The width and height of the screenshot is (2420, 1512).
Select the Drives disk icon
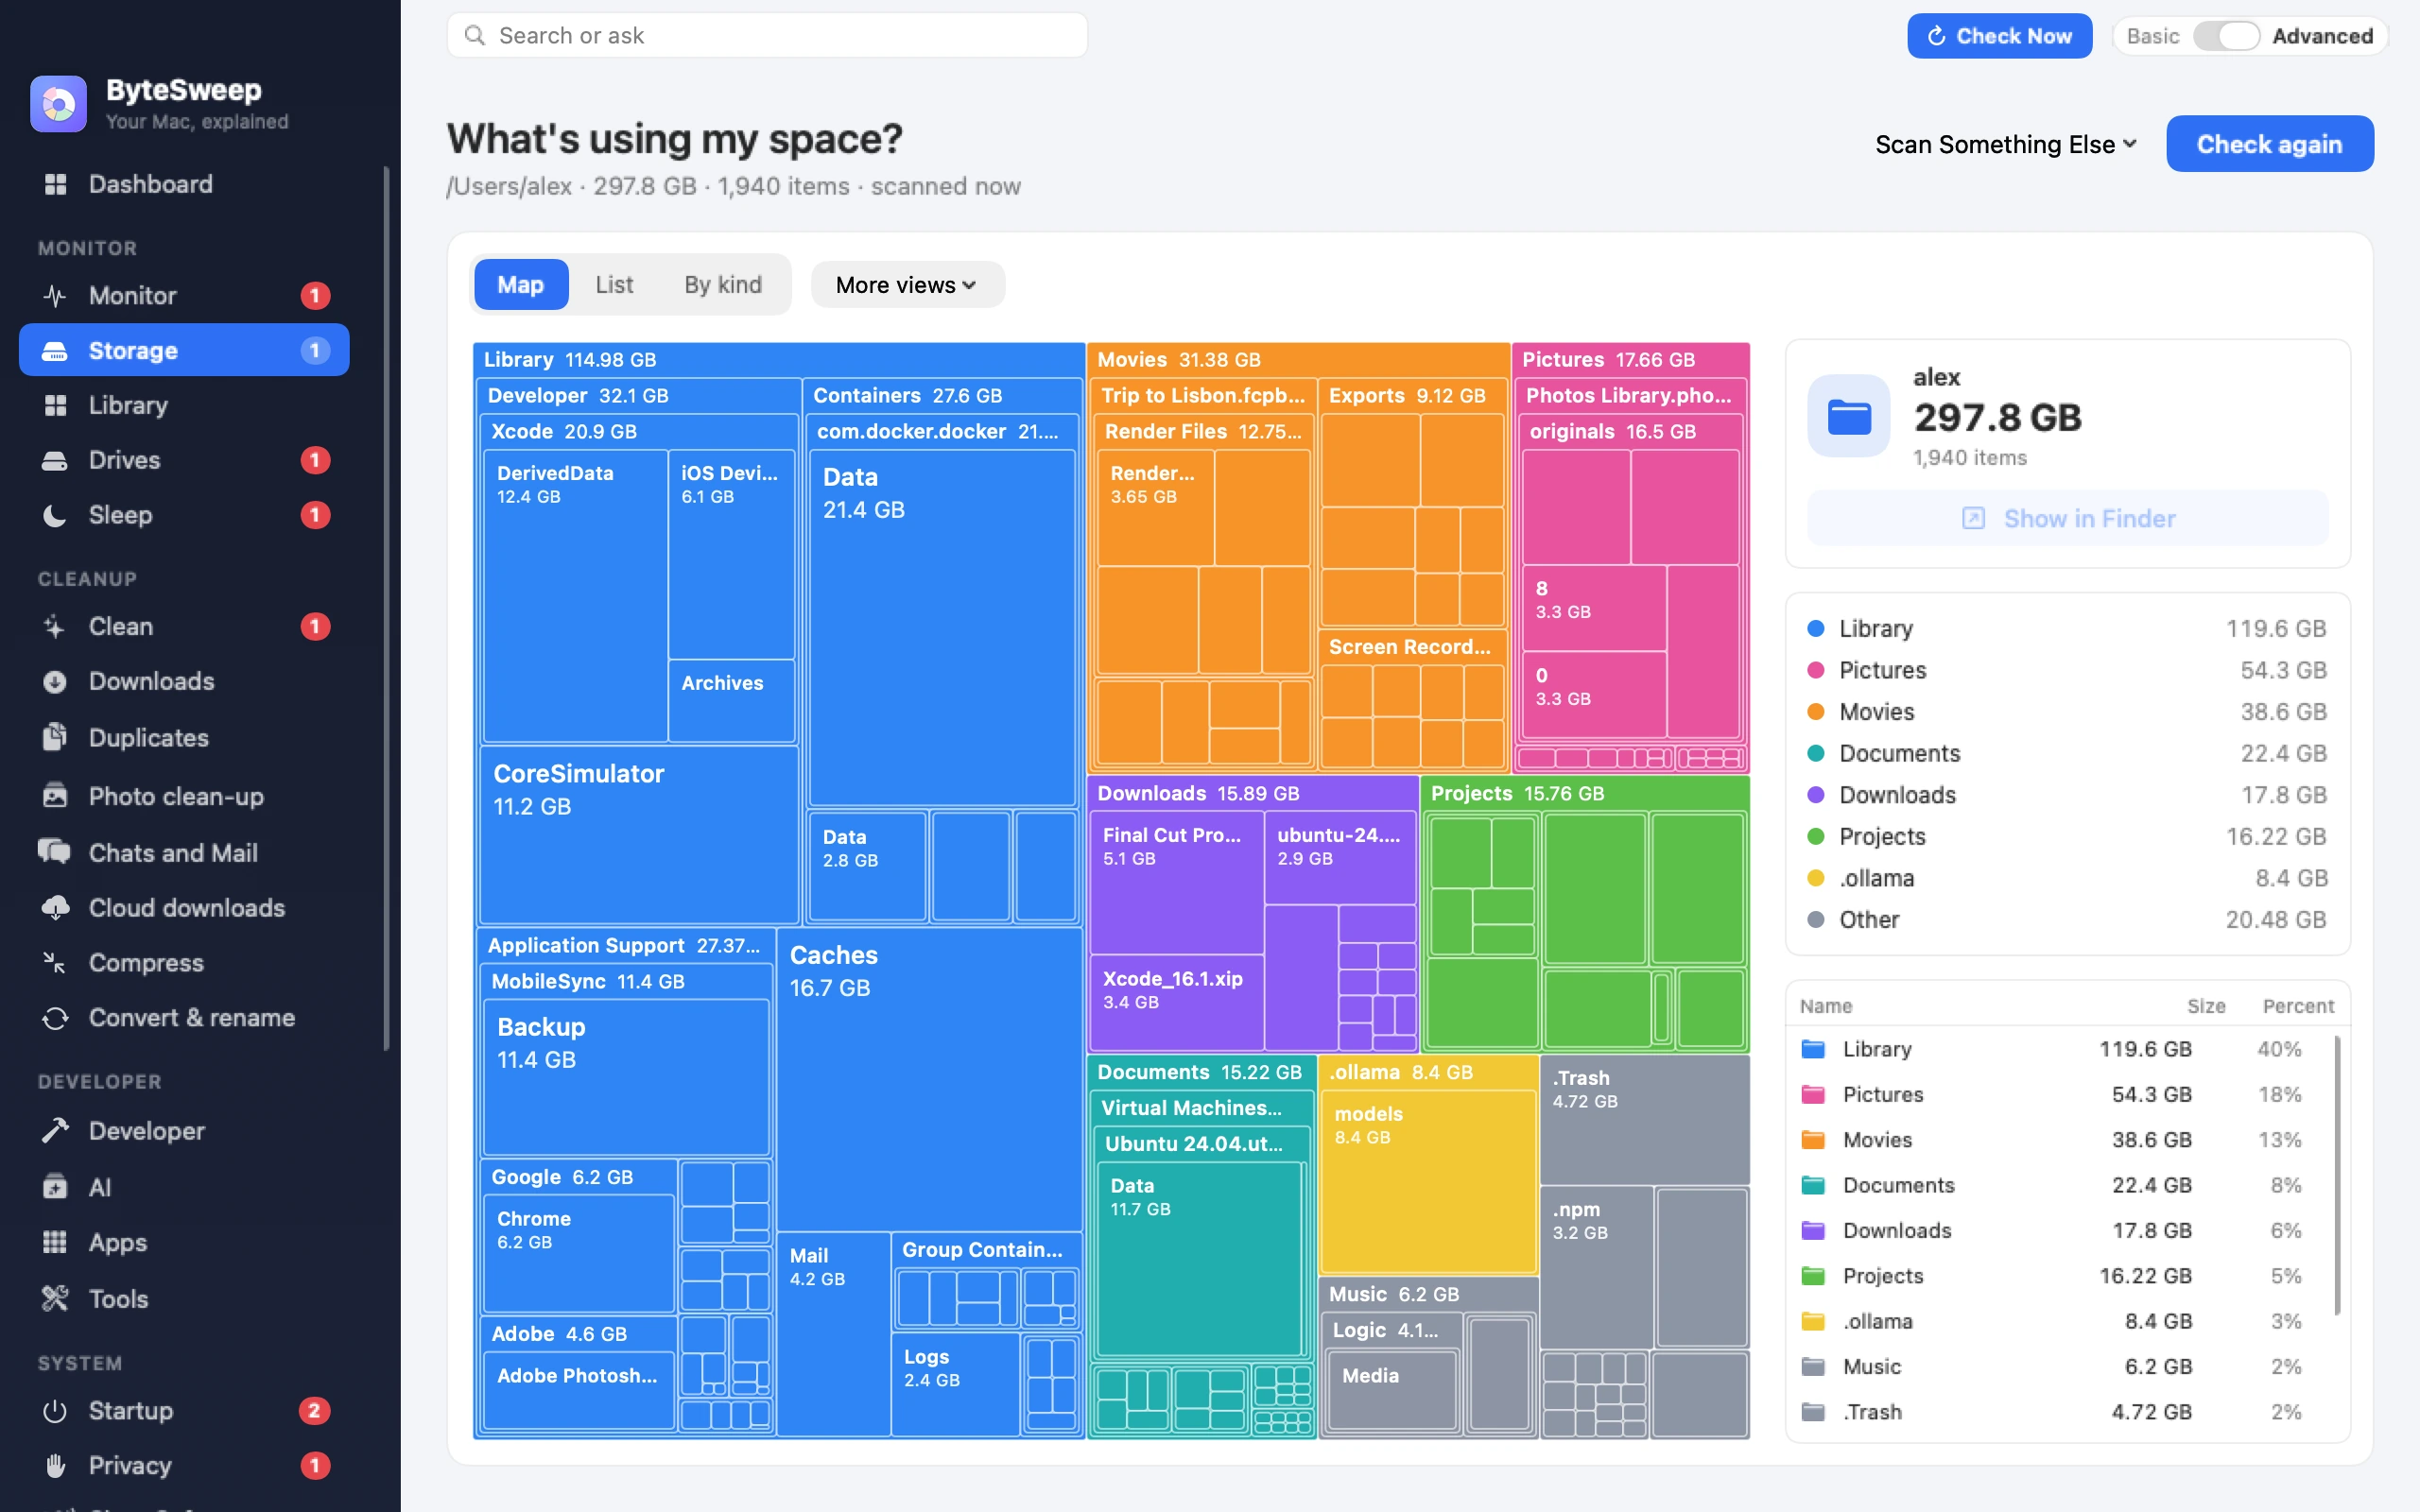55,460
